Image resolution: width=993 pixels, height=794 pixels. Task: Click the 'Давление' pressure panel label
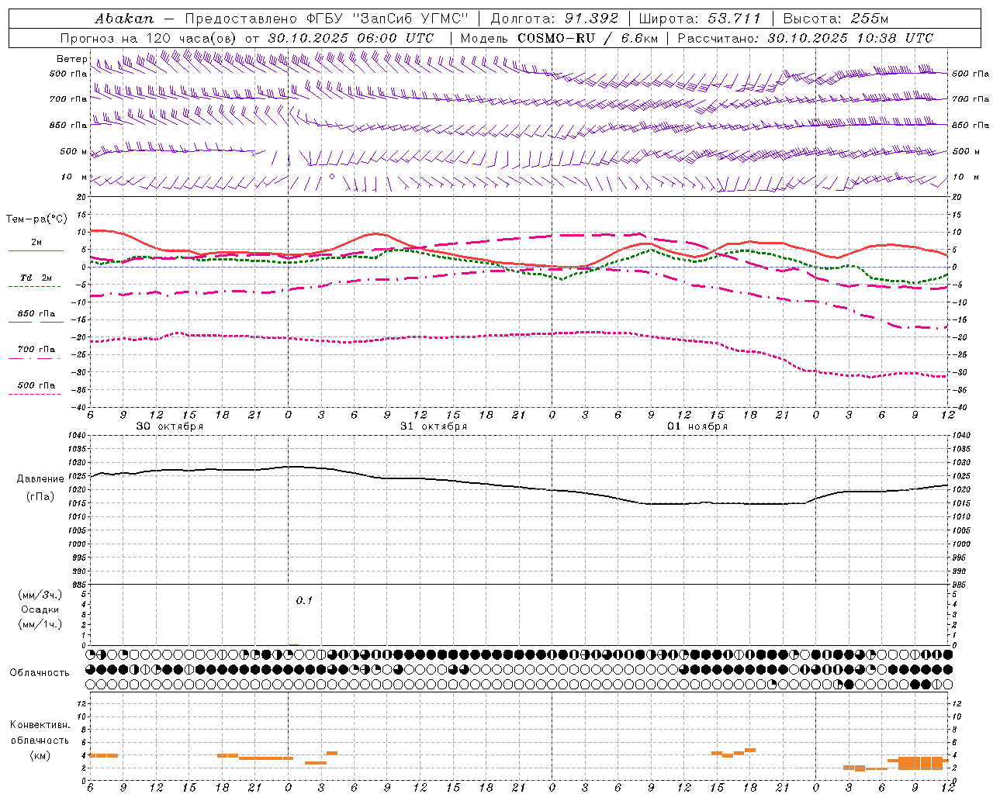tap(40, 479)
